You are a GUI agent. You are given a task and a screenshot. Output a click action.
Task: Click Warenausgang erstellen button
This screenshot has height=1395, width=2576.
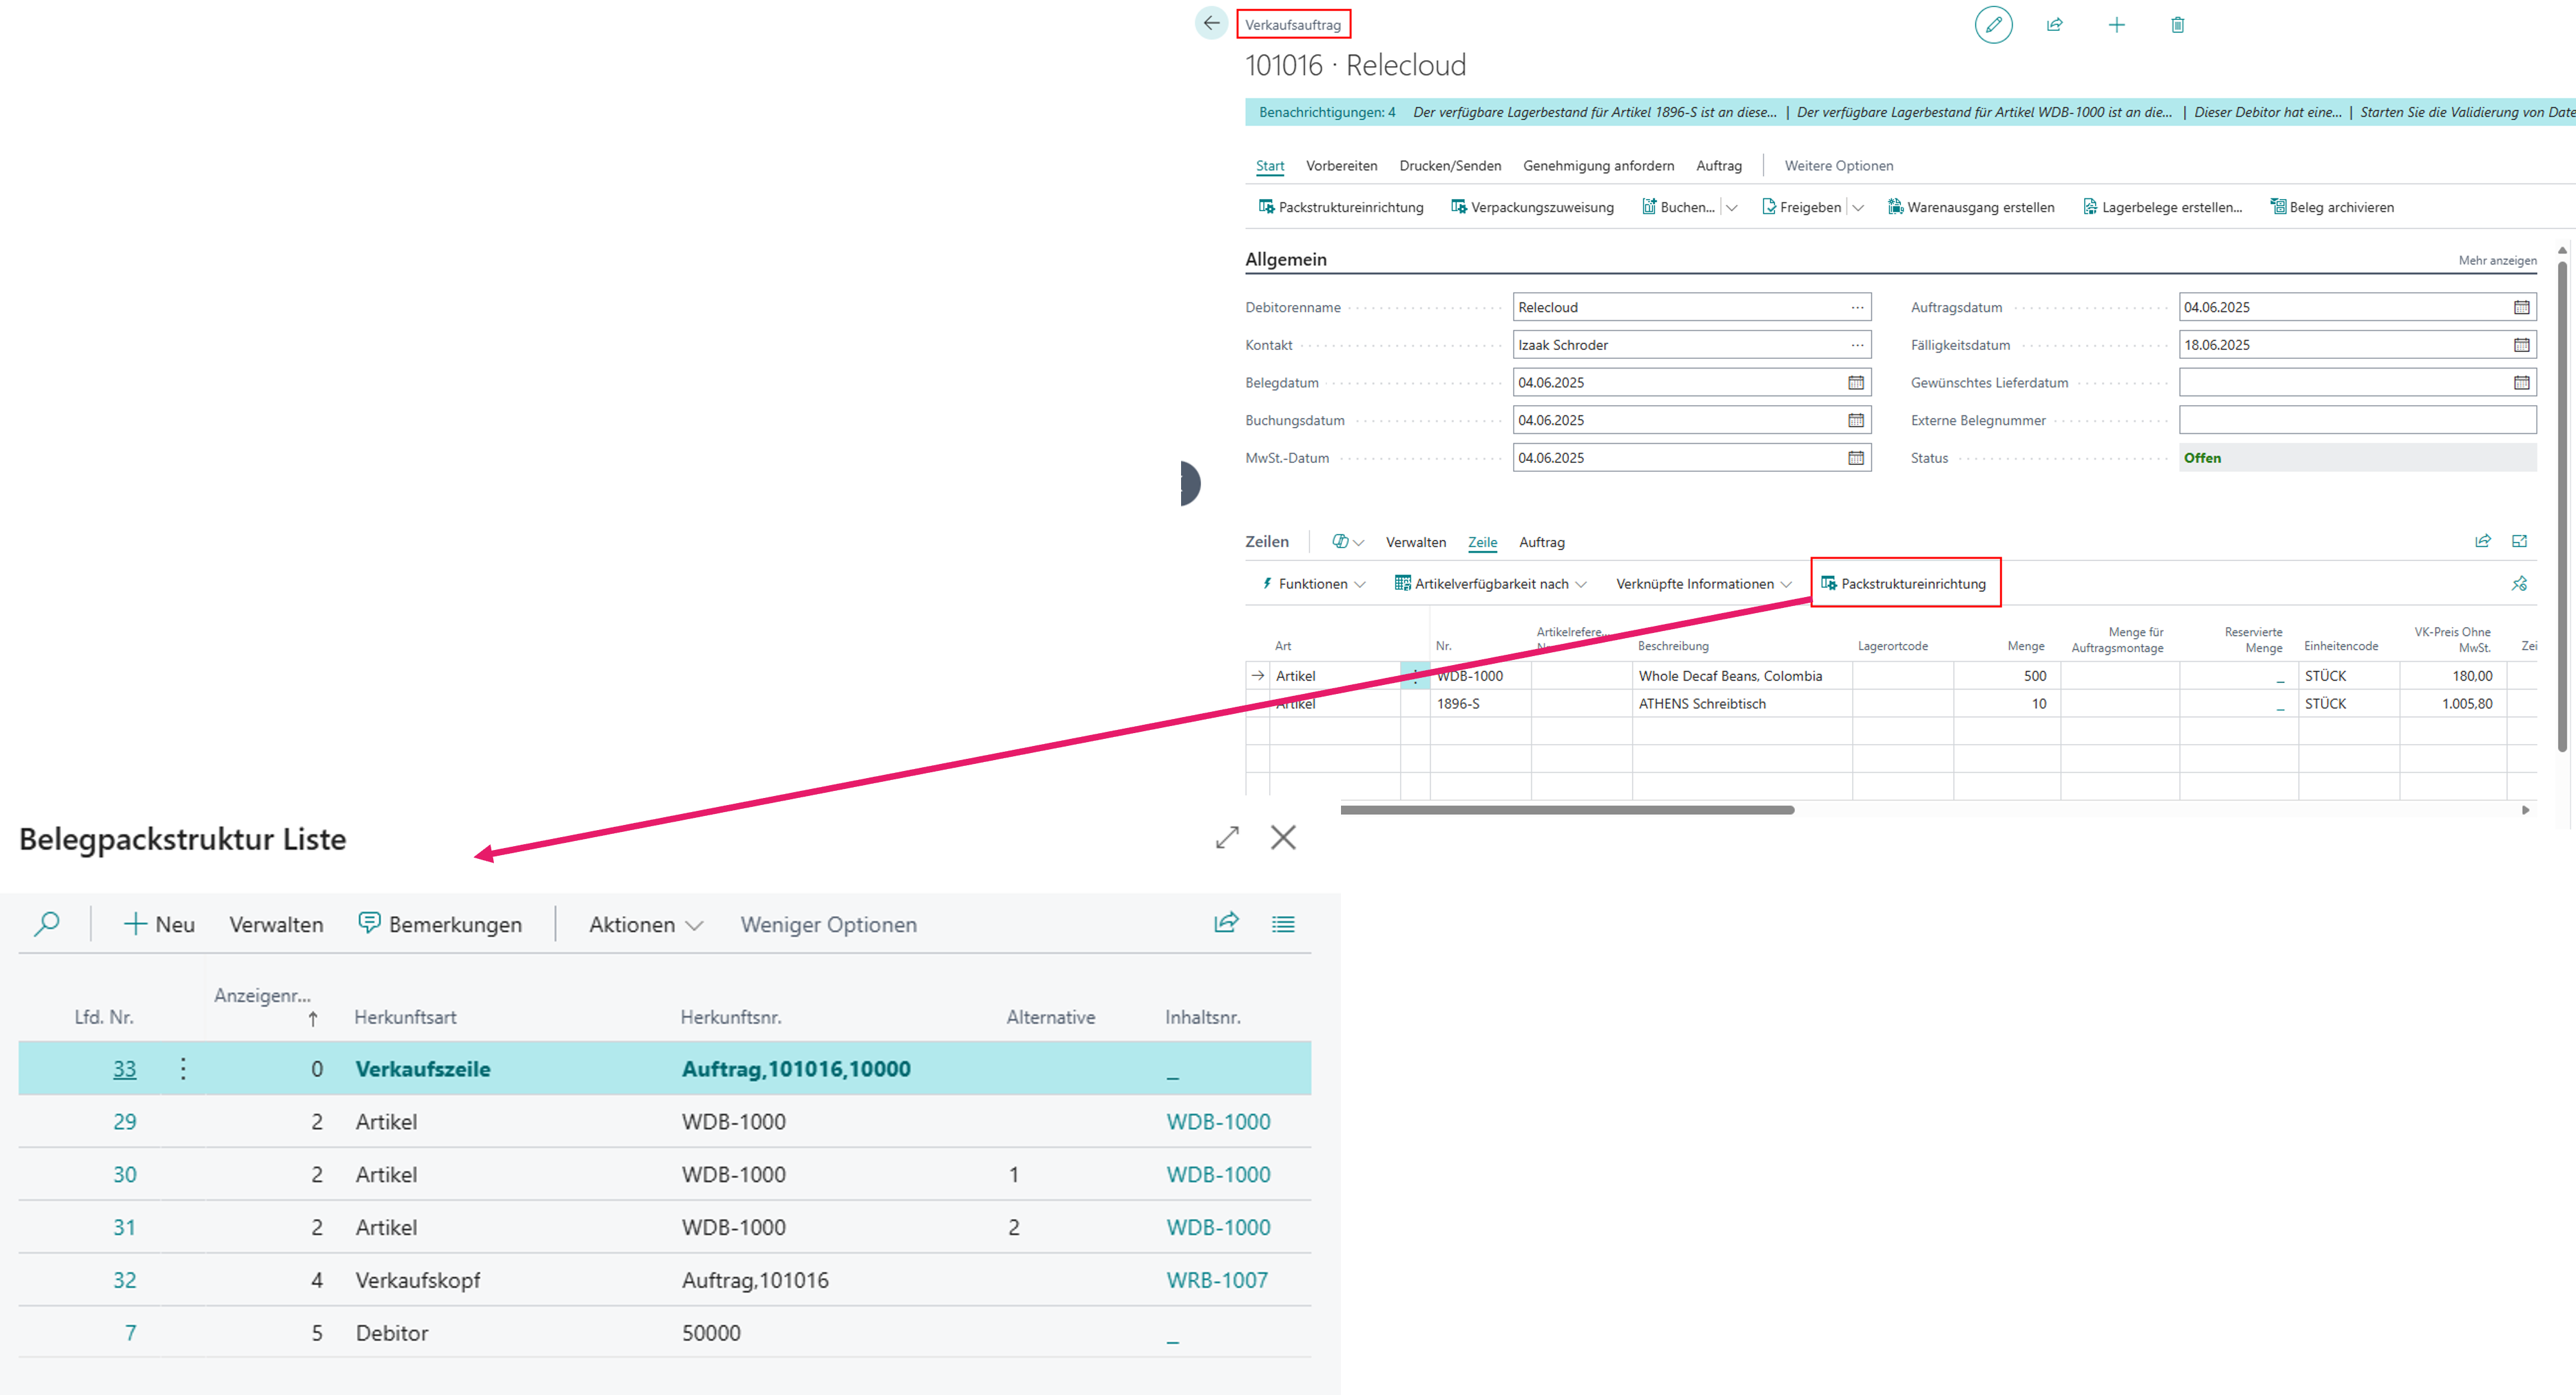(1970, 208)
